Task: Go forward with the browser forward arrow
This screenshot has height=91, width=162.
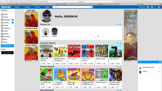Action: pos(4,2)
